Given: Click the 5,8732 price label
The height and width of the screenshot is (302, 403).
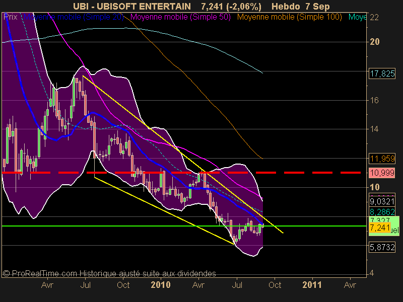Looking at the screenshot, I should point(382,247).
